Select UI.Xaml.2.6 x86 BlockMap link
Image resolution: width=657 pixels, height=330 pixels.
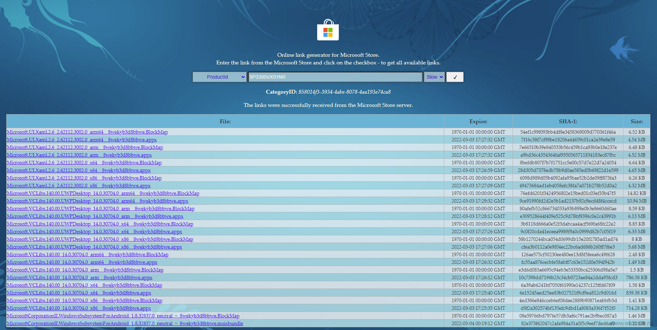click(x=84, y=178)
